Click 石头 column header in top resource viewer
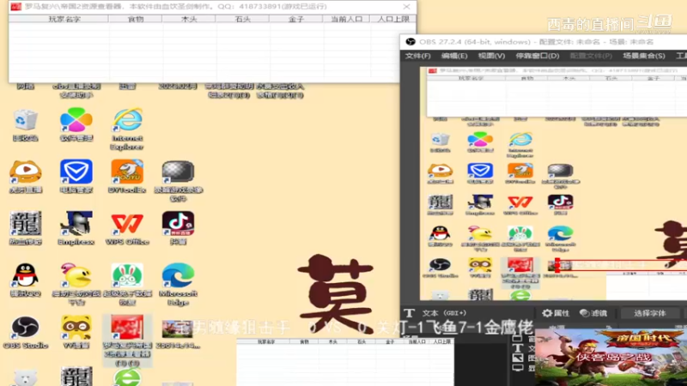Screen dimensions: 687x386 242,19
